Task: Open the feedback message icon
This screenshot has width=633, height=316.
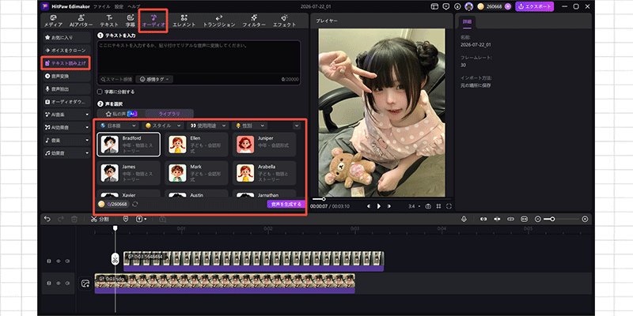Action: [x=445, y=6]
